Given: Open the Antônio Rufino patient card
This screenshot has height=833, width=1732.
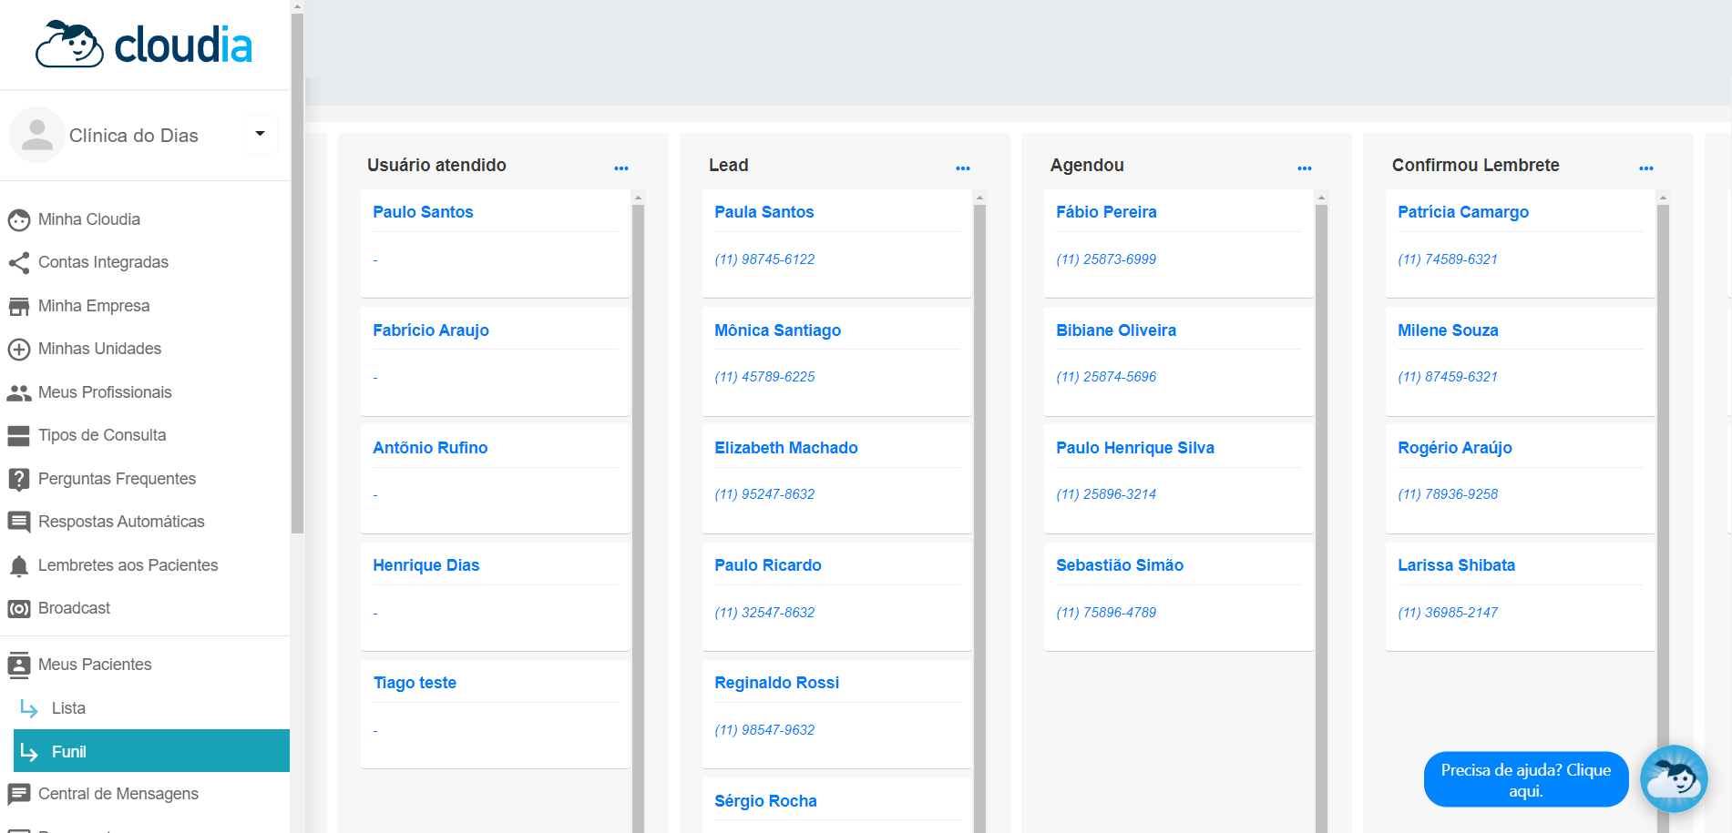Looking at the screenshot, I should point(496,479).
